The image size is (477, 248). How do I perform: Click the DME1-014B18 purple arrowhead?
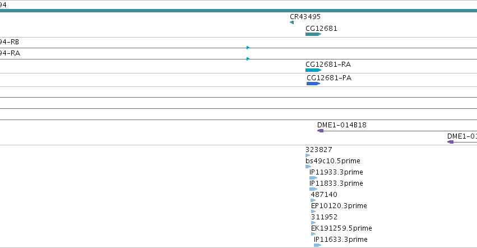tap(320, 131)
